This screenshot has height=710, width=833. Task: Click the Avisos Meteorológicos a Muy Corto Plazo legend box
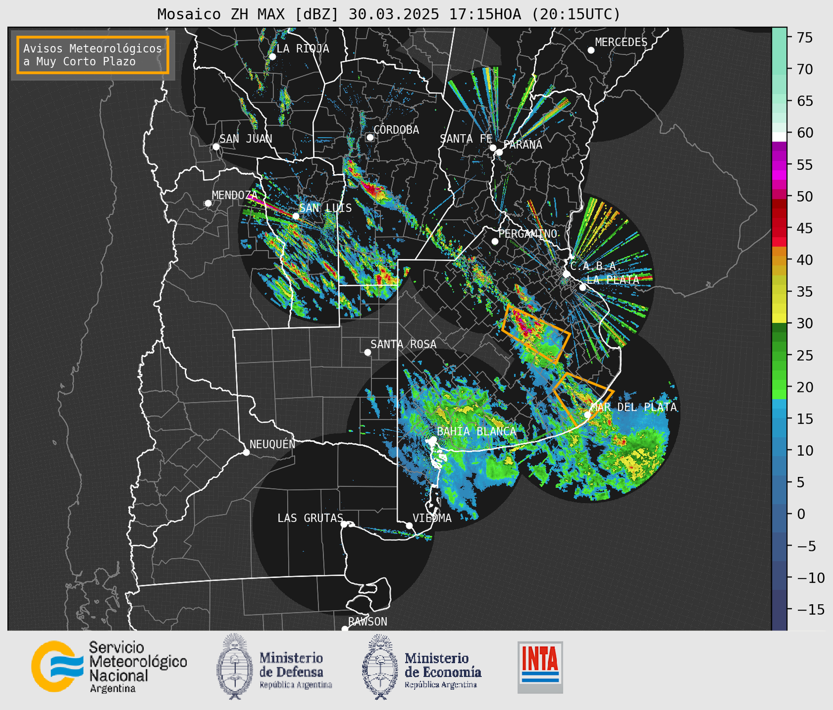pyautogui.click(x=93, y=55)
